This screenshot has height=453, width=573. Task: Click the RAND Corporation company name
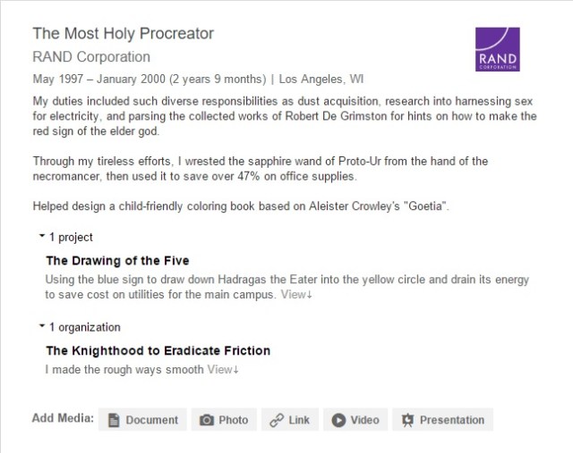pyautogui.click(x=91, y=57)
